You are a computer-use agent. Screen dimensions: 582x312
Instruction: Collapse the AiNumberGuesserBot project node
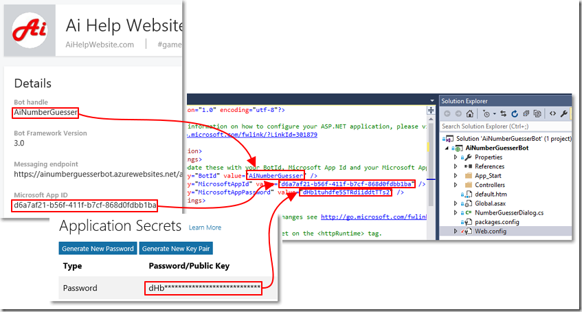pos(447,148)
